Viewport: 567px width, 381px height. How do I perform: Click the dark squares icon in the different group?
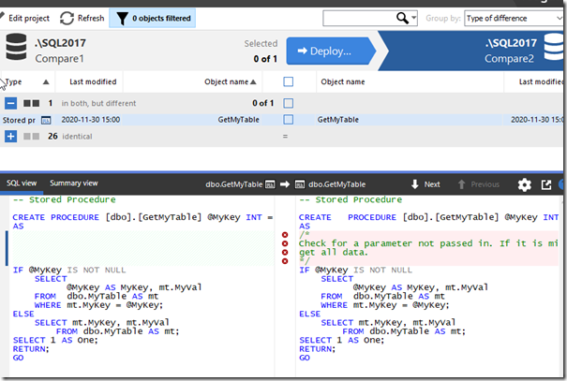[x=32, y=103]
